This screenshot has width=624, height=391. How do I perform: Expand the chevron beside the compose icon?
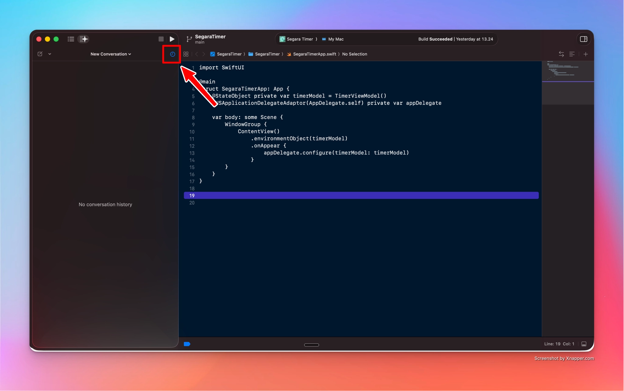point(50,54)
